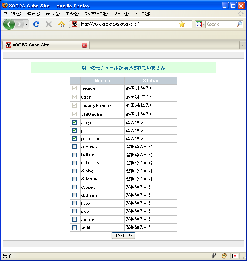
Task: Open the back/forward history dropdown
Action: click(26, 24)
